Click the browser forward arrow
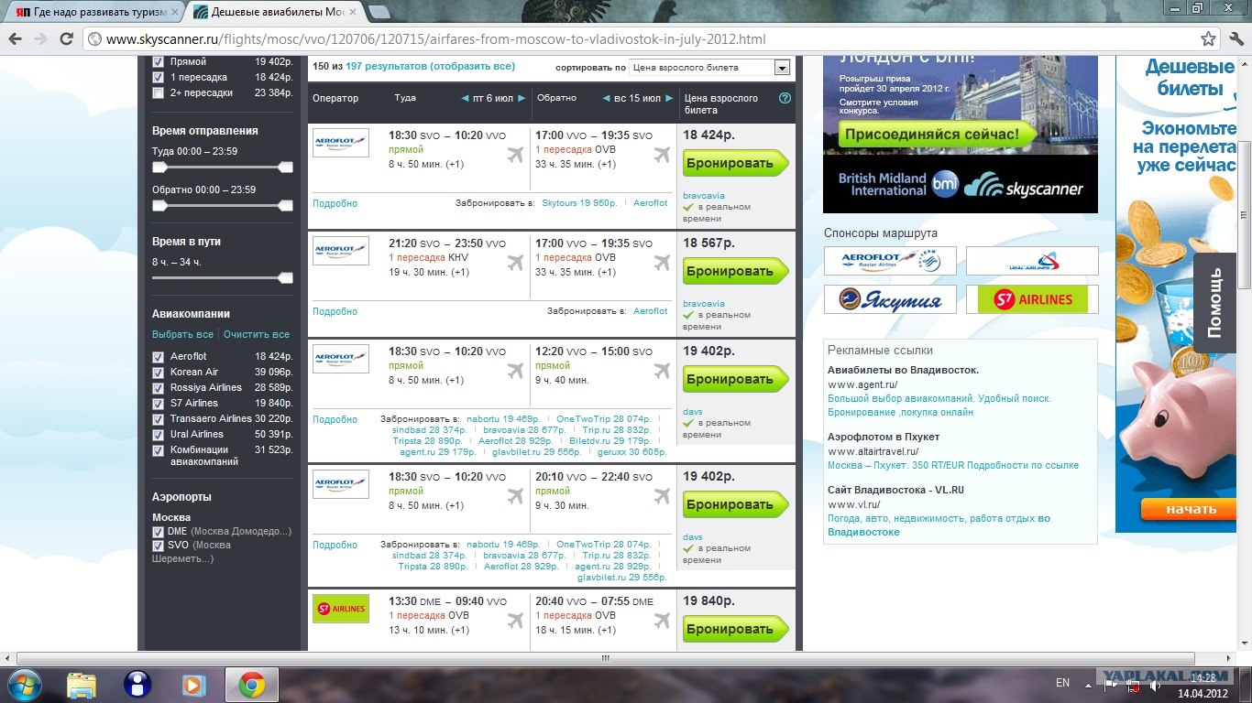 coord(40,39)
